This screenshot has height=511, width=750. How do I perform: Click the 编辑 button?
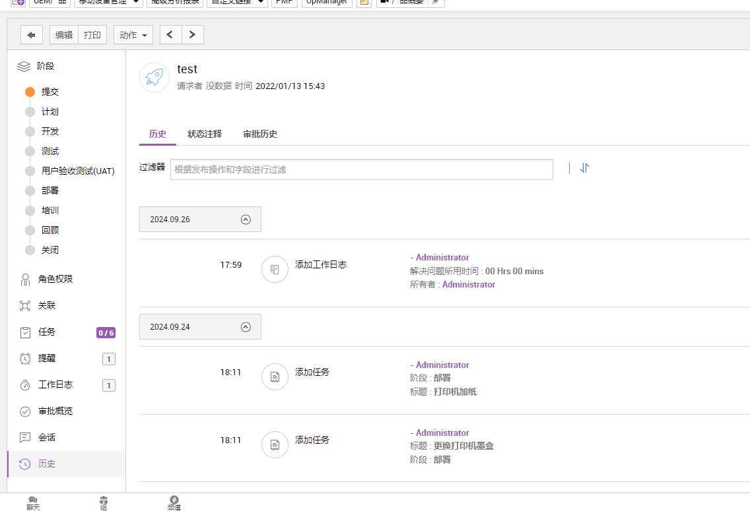(x=64, y=35)
